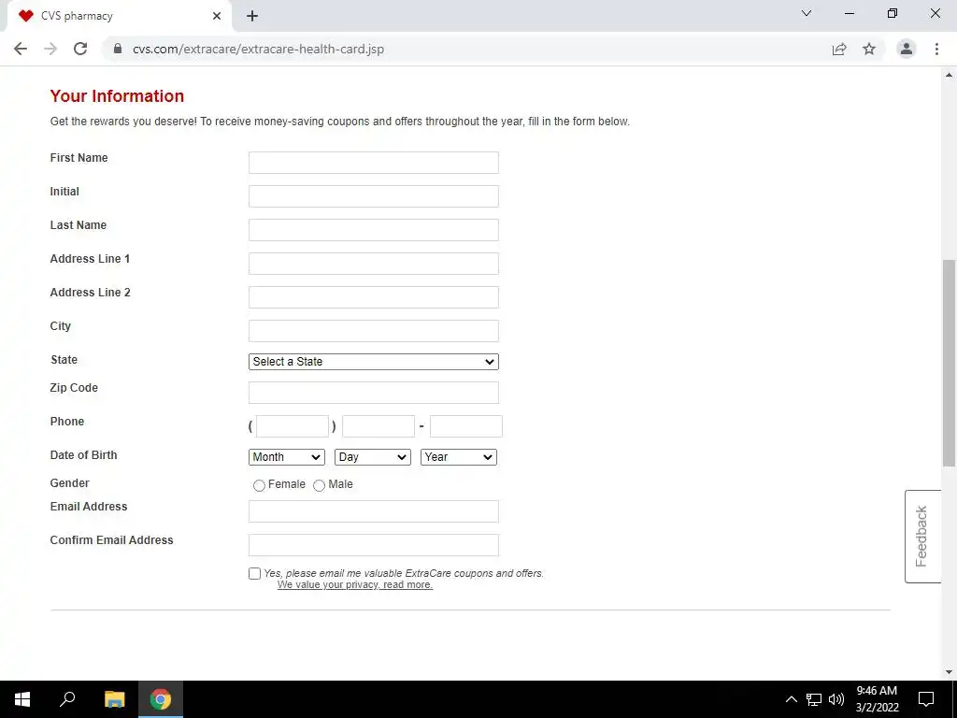Open the taskbar clock and date
The image size is (957, 718).
pos(877,699)
